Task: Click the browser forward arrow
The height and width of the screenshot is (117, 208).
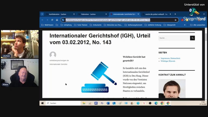Action: 47,20
